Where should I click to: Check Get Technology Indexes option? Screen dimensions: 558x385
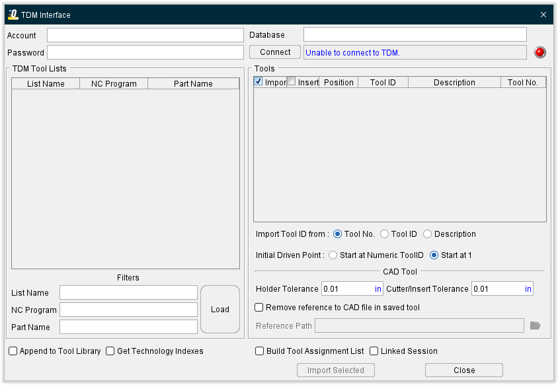click(110, 351)
